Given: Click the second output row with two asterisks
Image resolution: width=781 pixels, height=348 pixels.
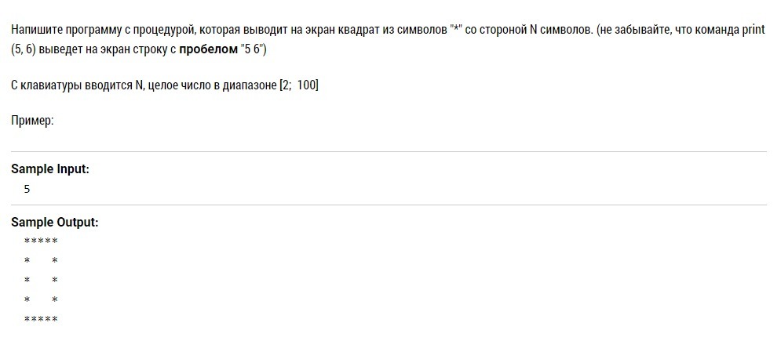Looking at the screenshot, I should tap(41, 261).
